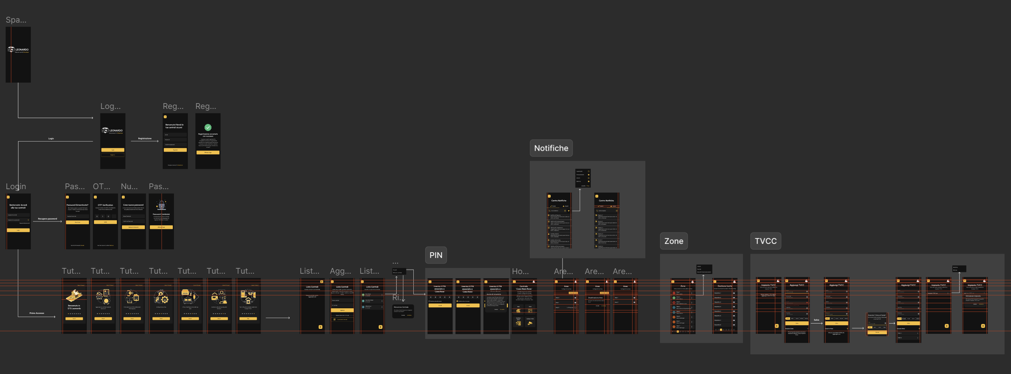The height and width of the screenshot is (374, 1011).
Task: Select the 'Recupero password' connector label
Action: coord(47,219)
